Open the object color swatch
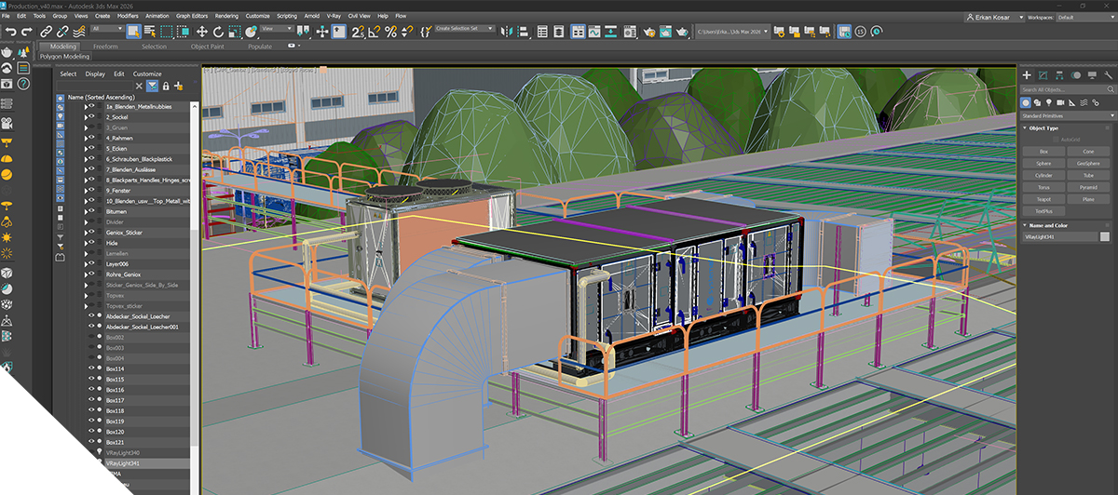1118x495 pixels. [x=1105, y=236]
